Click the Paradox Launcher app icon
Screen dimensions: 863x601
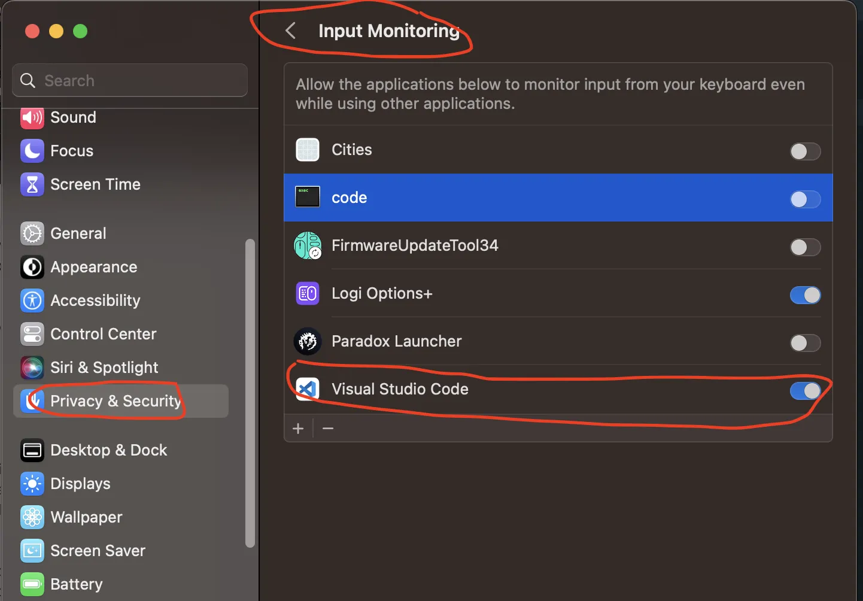point(308,341)
